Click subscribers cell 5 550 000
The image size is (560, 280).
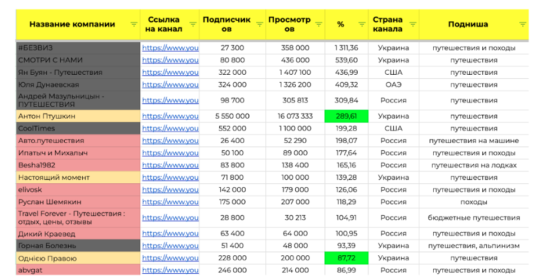pyautogui.click(x=233, y=116)
